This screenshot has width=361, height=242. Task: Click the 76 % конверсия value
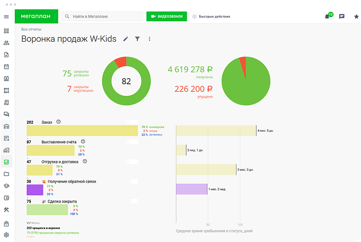153,127
